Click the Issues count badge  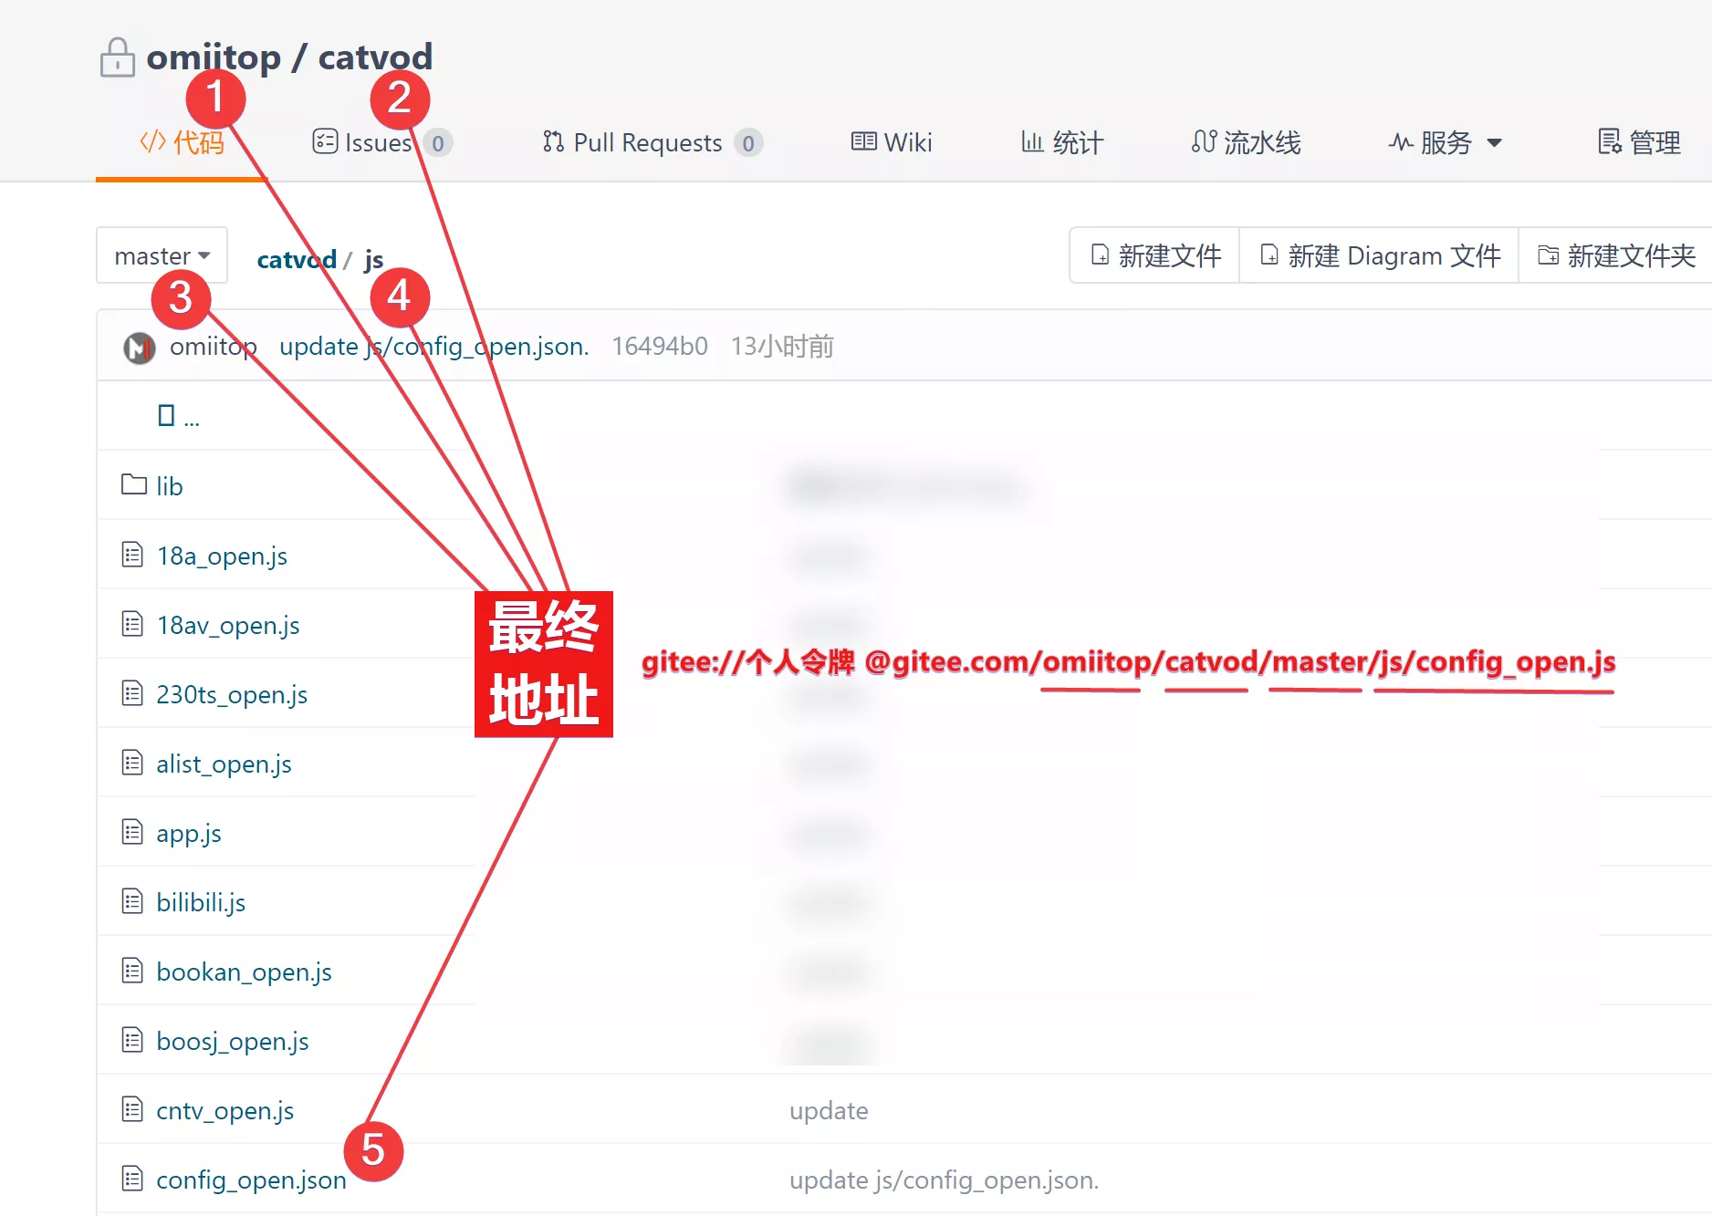coord(438,143)
